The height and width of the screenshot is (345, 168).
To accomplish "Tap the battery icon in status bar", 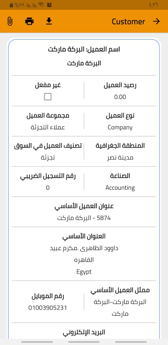I will pos(11,5).
